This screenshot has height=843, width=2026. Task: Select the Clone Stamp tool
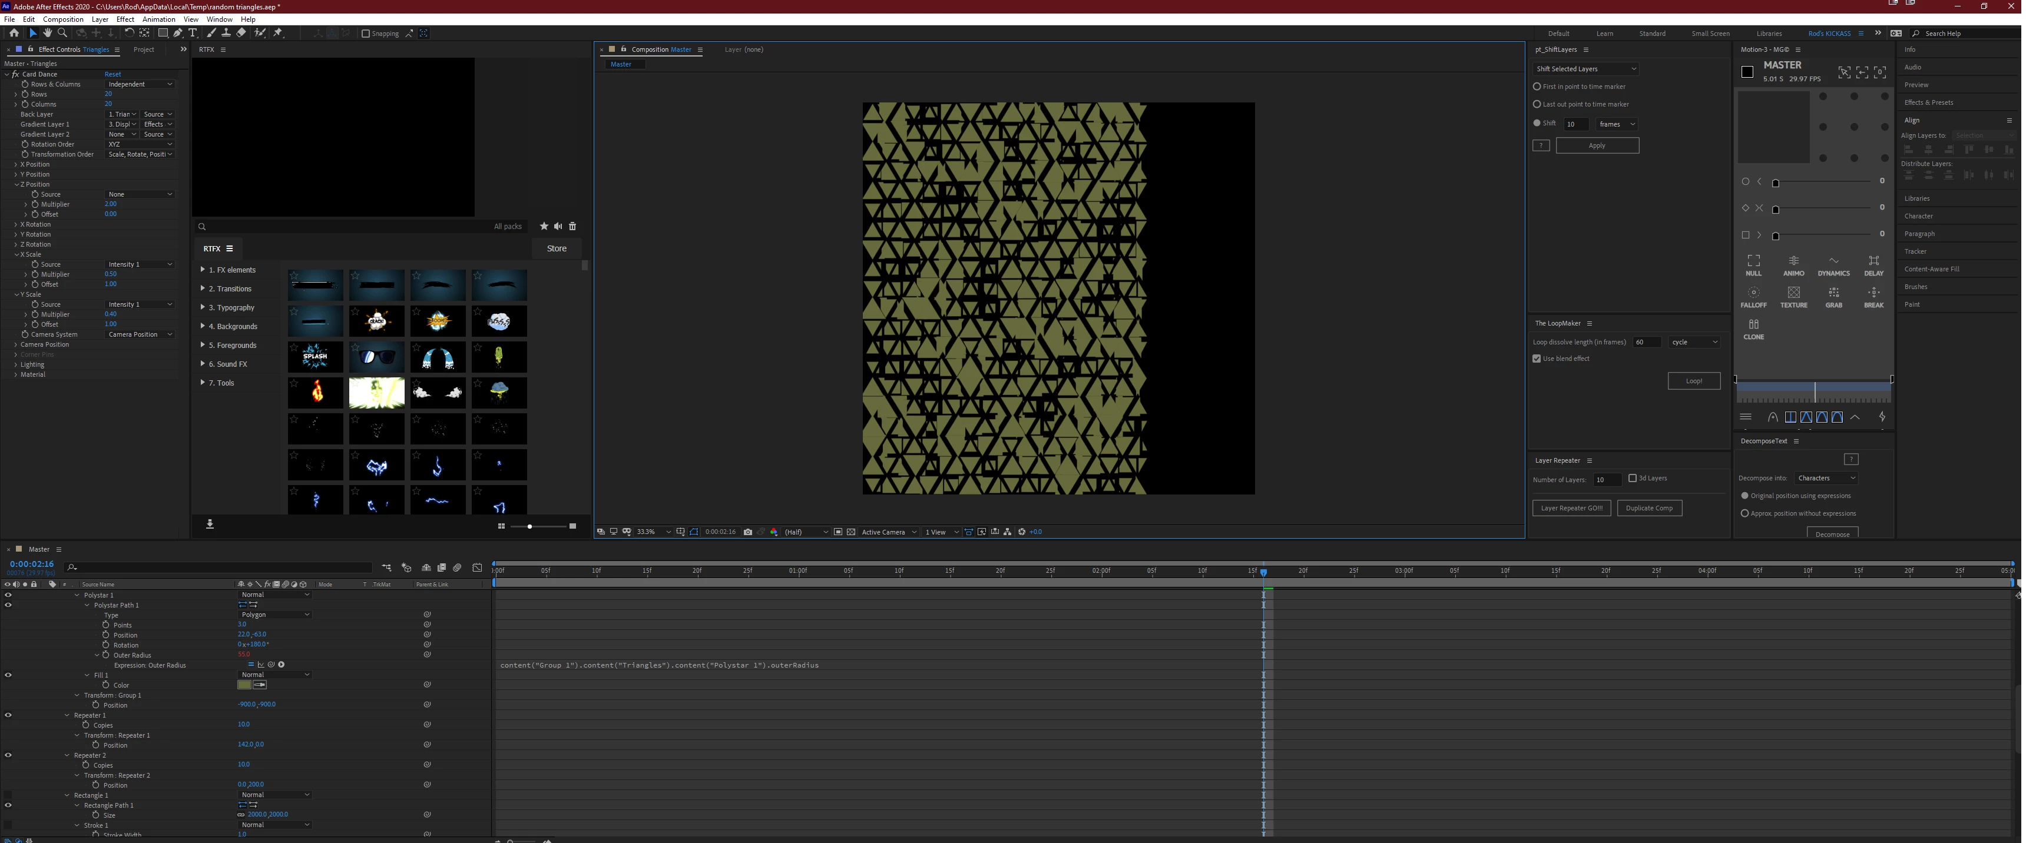click(x=226, y=33)
